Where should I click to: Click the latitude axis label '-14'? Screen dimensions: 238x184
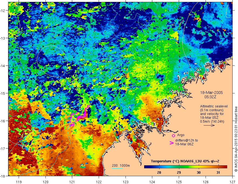[3, 66]
